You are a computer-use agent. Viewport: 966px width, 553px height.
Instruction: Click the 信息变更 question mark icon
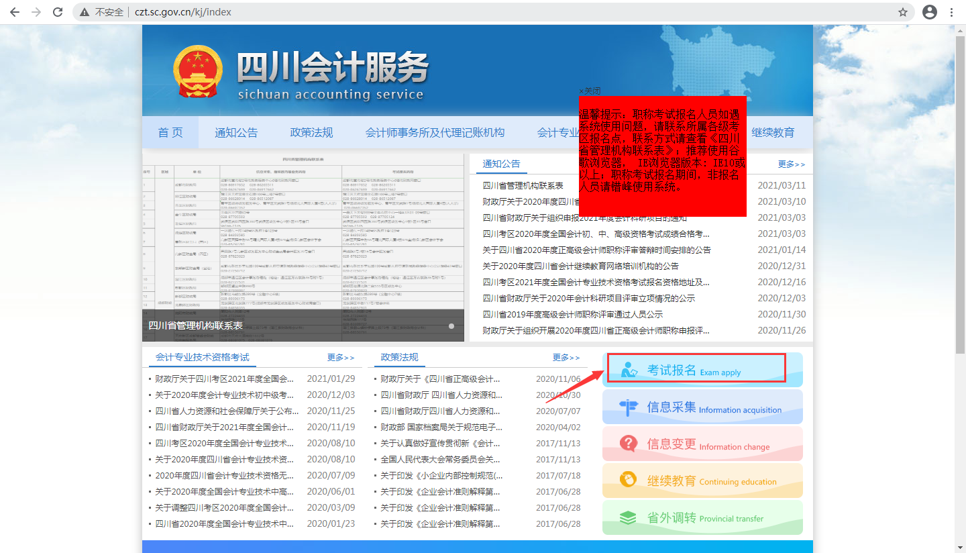coord(628,444)
